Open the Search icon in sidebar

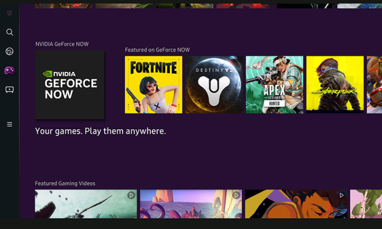[9, 32]
